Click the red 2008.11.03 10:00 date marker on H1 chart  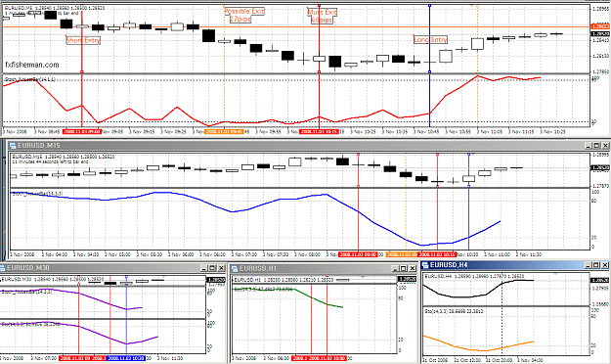(327, 358)
